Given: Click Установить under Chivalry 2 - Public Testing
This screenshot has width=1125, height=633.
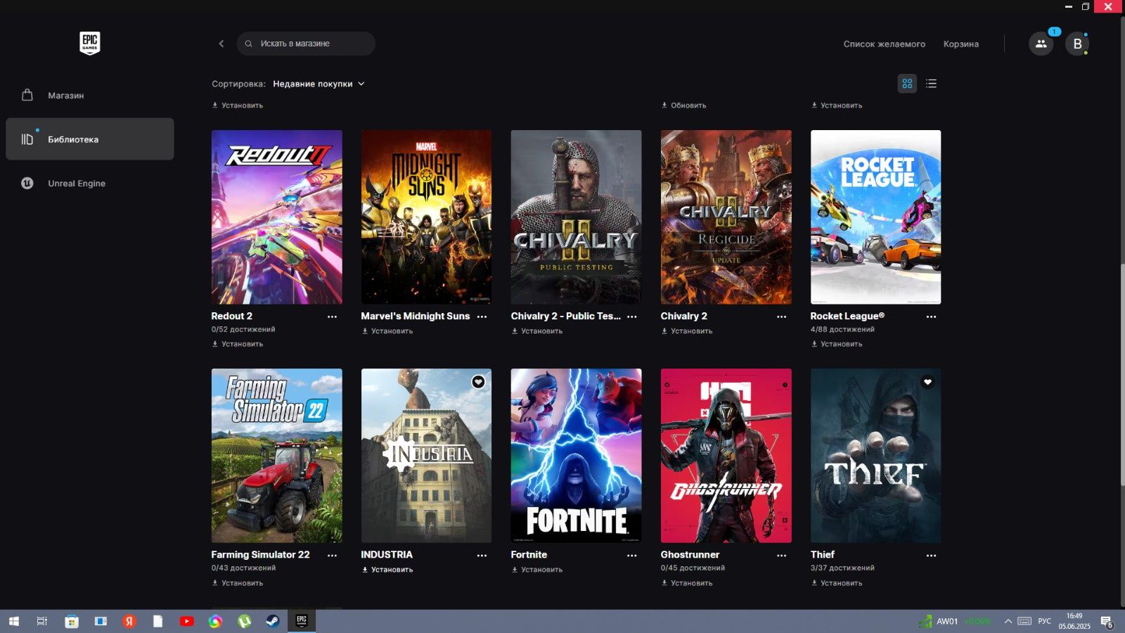Looking at the screenshot, I should [x=537, y=331].
